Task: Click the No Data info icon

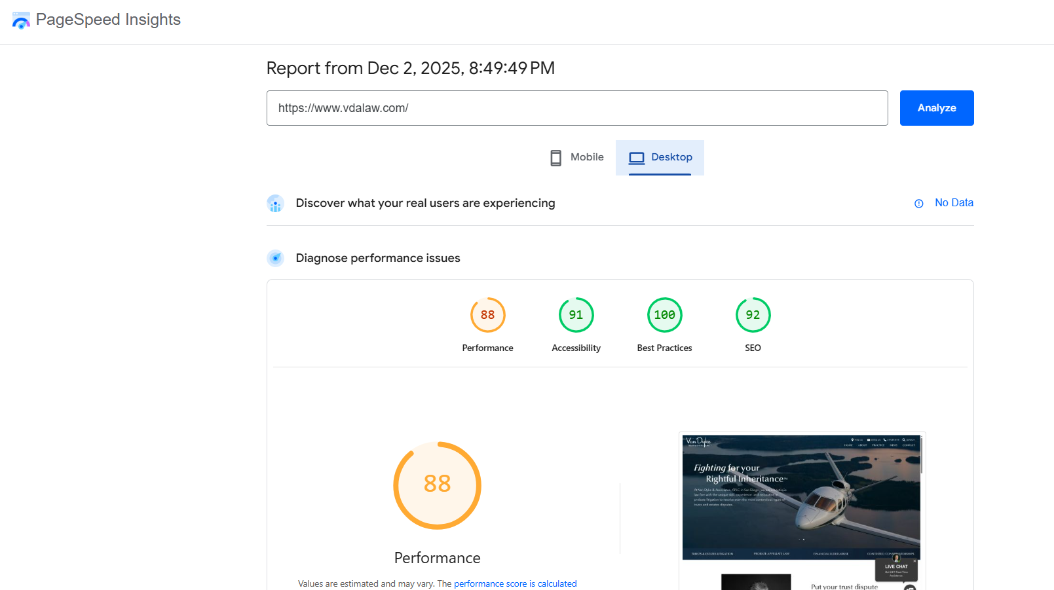Action: [919, 204]
